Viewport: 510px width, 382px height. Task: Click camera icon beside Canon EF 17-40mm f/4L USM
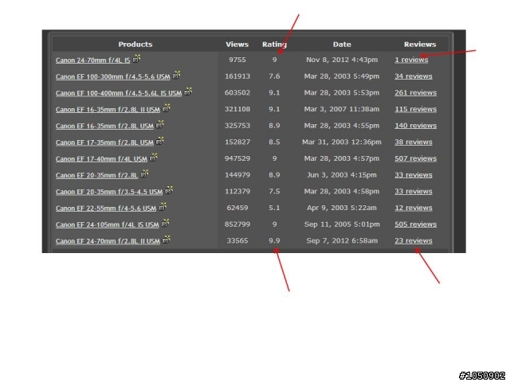[x=153, y=158]
